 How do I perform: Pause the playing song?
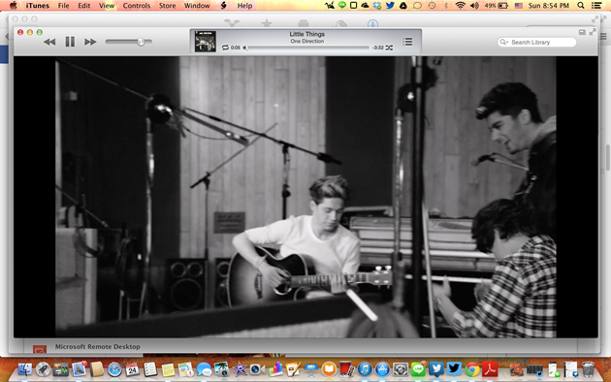tap(70, 42)
